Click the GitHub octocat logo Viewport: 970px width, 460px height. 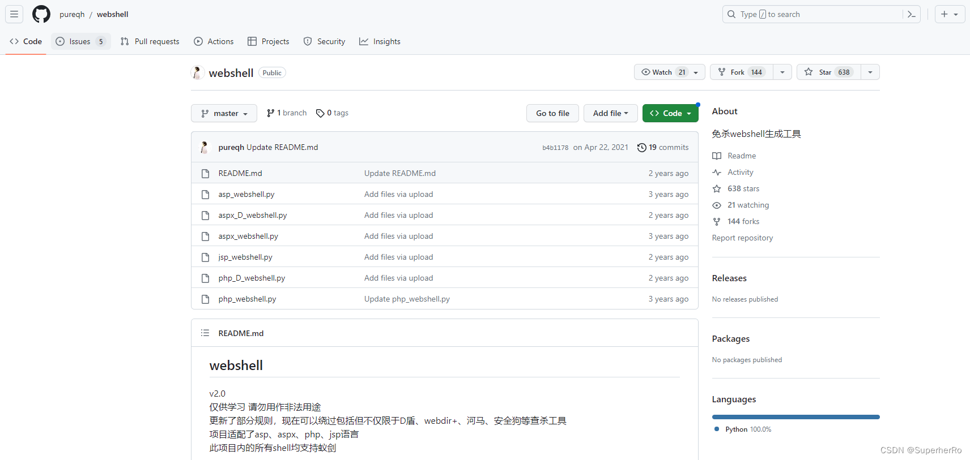(x=41, y=14)
